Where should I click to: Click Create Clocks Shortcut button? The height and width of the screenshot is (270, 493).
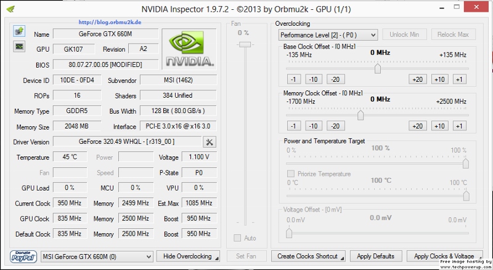click(x=308, y=256)
